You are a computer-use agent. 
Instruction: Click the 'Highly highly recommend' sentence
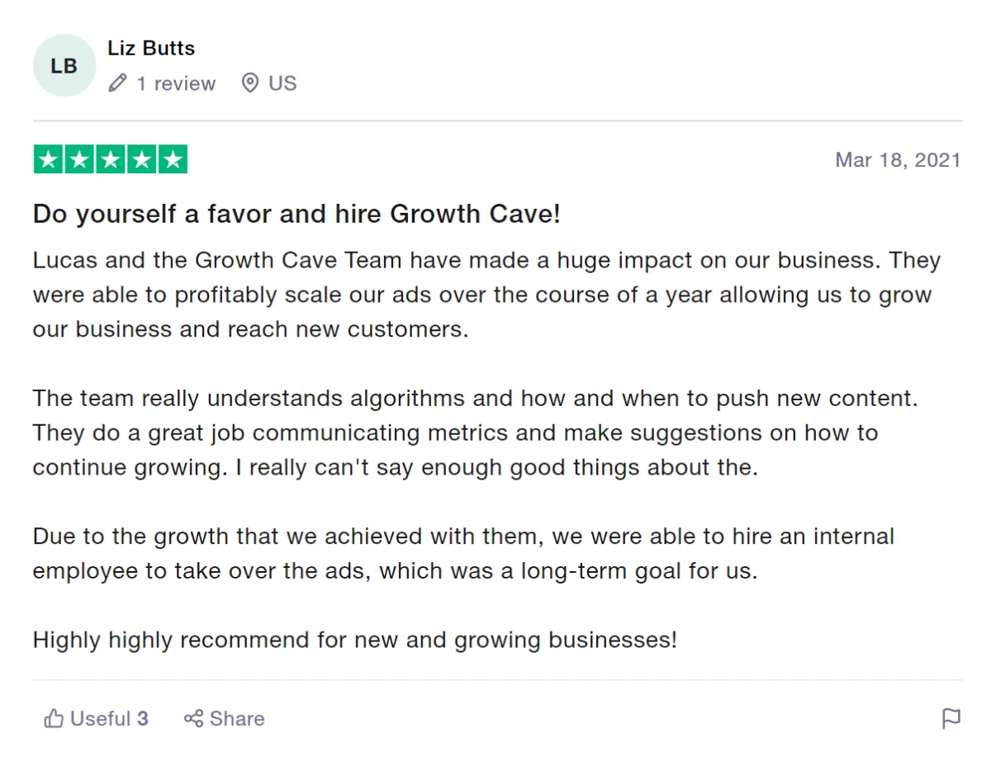pos(355,640)
